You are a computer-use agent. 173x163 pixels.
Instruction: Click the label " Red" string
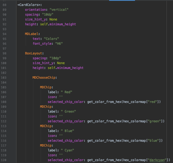coord(66,92)
